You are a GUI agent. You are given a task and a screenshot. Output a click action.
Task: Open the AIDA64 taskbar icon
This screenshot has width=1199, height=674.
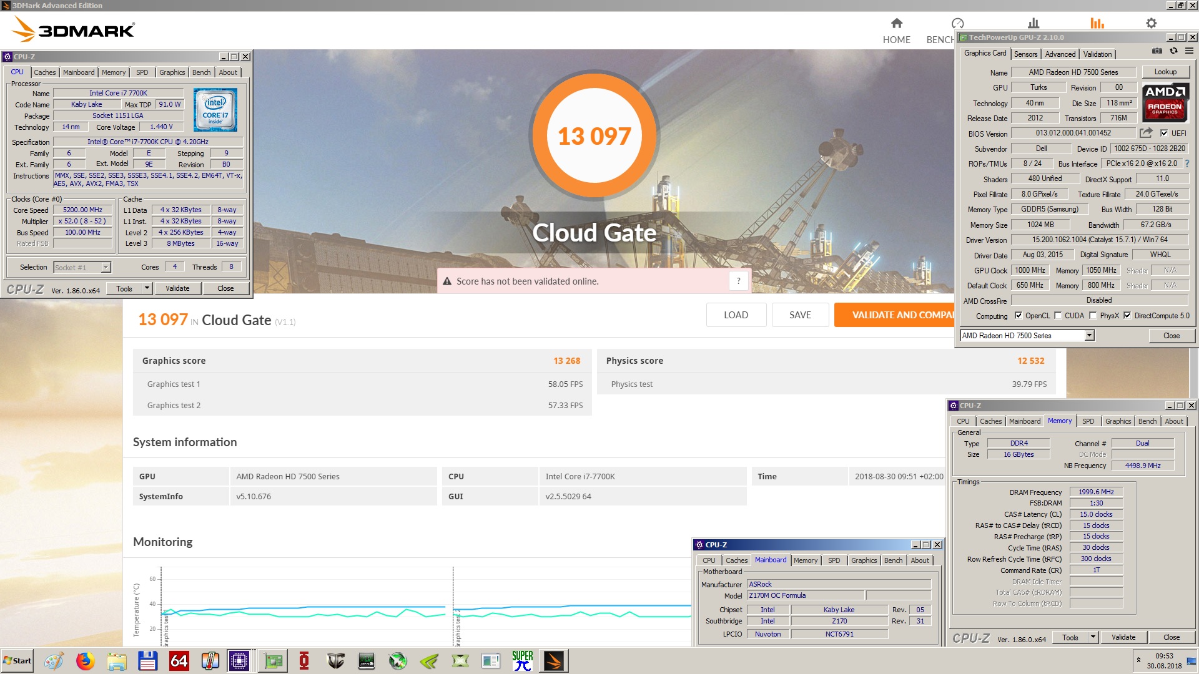click(179, 661)
